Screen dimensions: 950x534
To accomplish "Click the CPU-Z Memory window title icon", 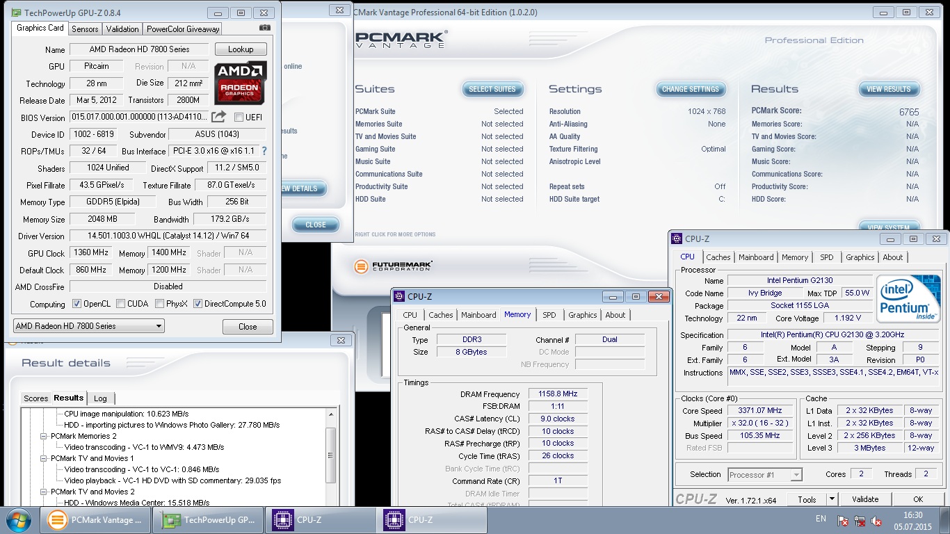I will [x=399, y=296].
